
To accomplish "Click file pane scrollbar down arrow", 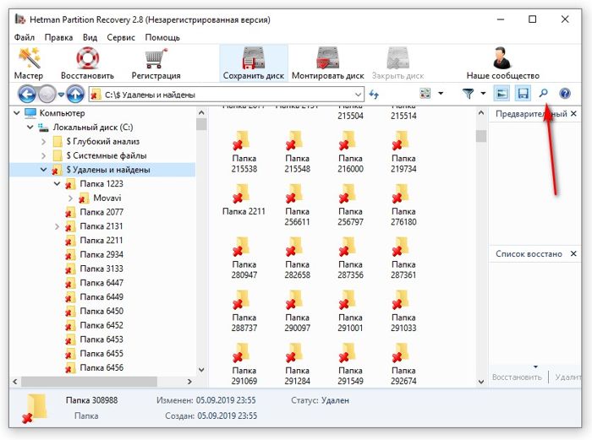I will [x=481, y=382].
